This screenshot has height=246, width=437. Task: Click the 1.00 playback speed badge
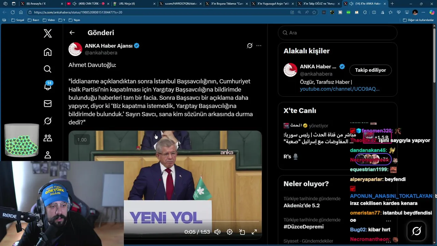(82, 140)
